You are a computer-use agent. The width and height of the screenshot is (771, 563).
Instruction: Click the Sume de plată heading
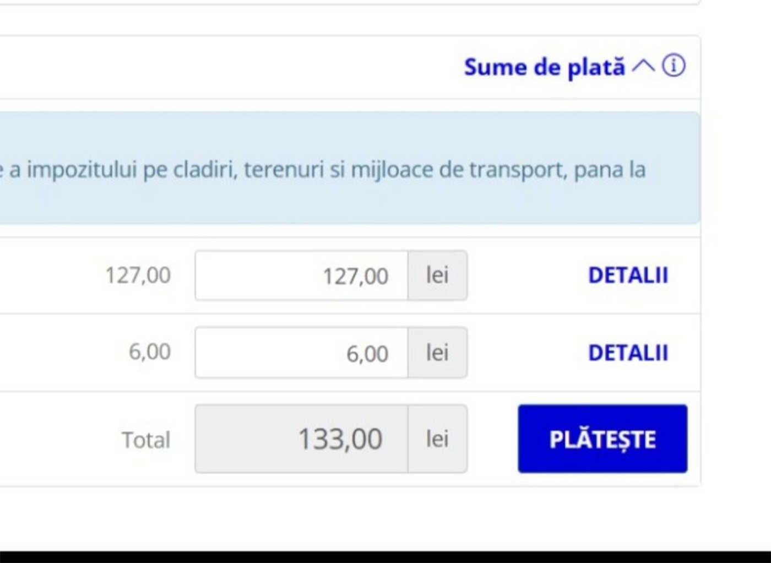point(544,67)
